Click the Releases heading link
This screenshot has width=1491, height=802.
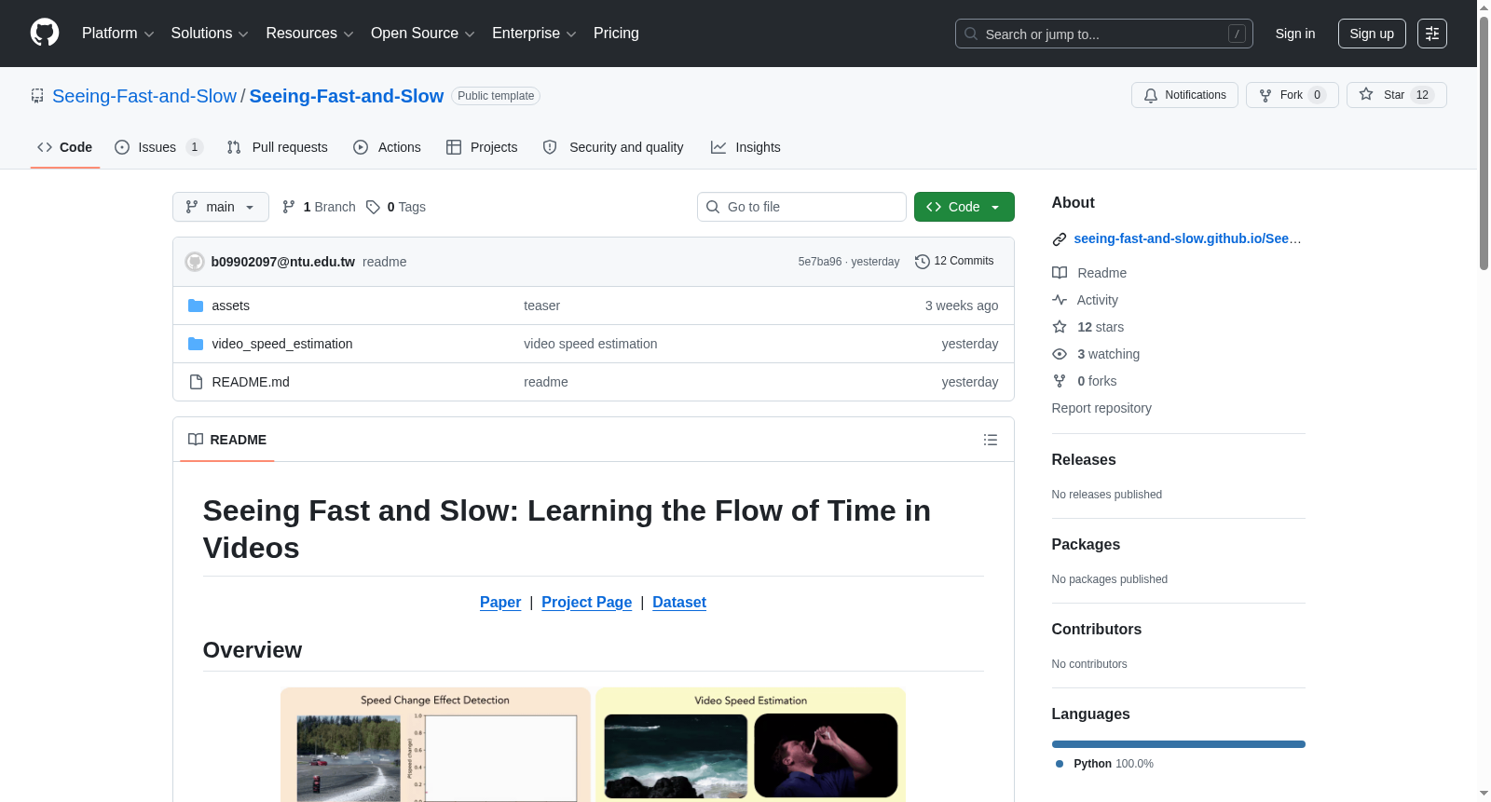[1084, 460]
